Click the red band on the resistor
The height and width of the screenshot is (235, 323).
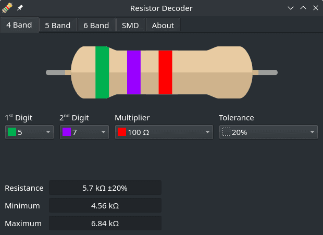165,72
